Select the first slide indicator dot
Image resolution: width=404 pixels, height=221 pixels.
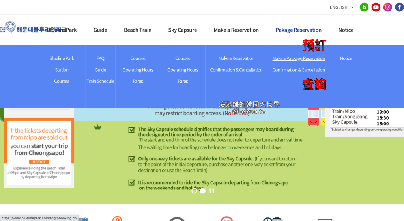pyautogui.click(x=194, y=191)
